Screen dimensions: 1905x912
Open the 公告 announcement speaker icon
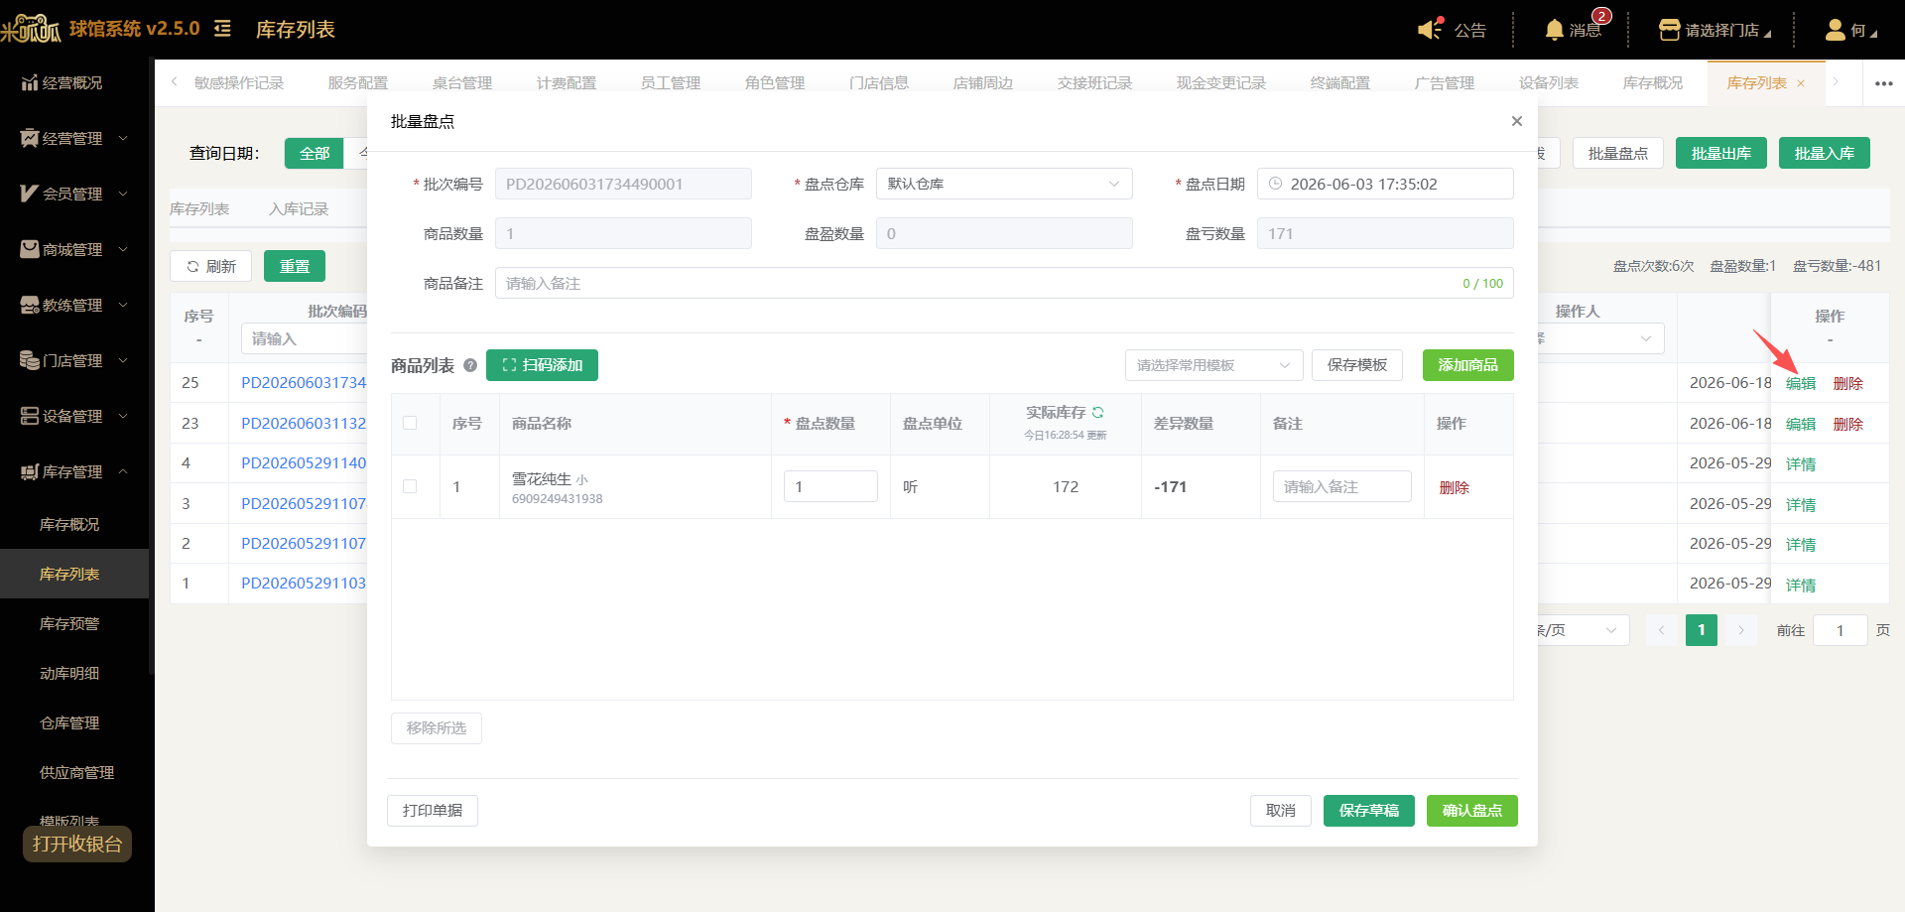pos(1430,30)
